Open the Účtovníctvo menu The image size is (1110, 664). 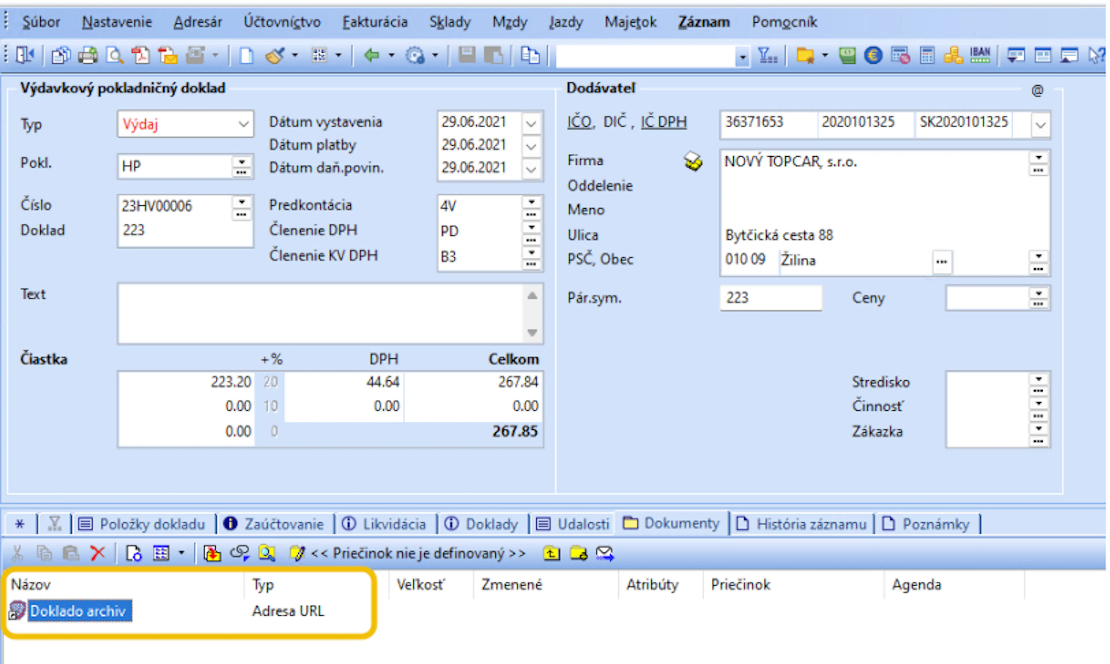[x=282, y=22]
